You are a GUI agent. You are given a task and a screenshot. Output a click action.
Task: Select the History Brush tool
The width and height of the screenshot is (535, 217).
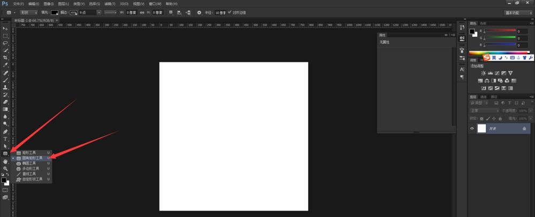5,95
